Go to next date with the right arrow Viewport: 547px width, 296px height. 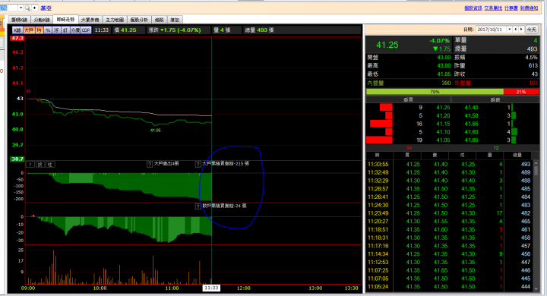coord(521,30)
